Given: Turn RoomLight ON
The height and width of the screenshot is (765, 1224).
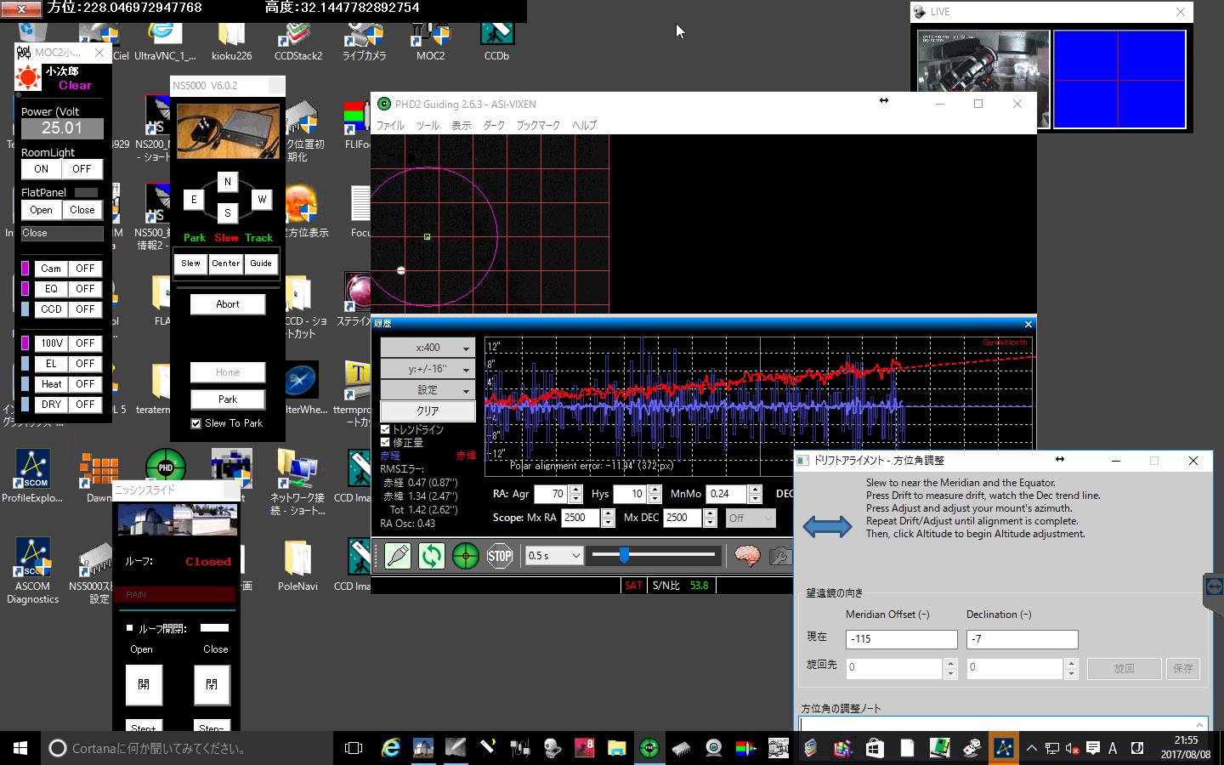Looking at the screenshot, I should 41,169.
